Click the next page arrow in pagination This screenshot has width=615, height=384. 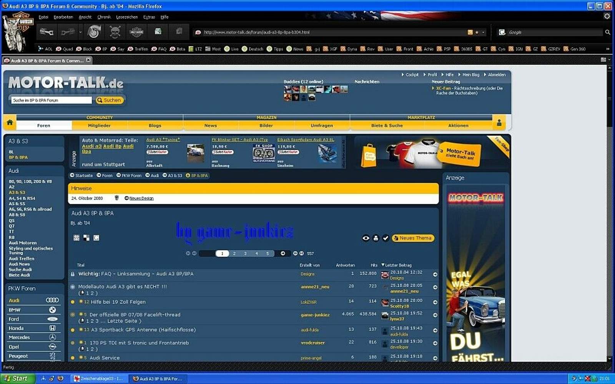[283, 253]
